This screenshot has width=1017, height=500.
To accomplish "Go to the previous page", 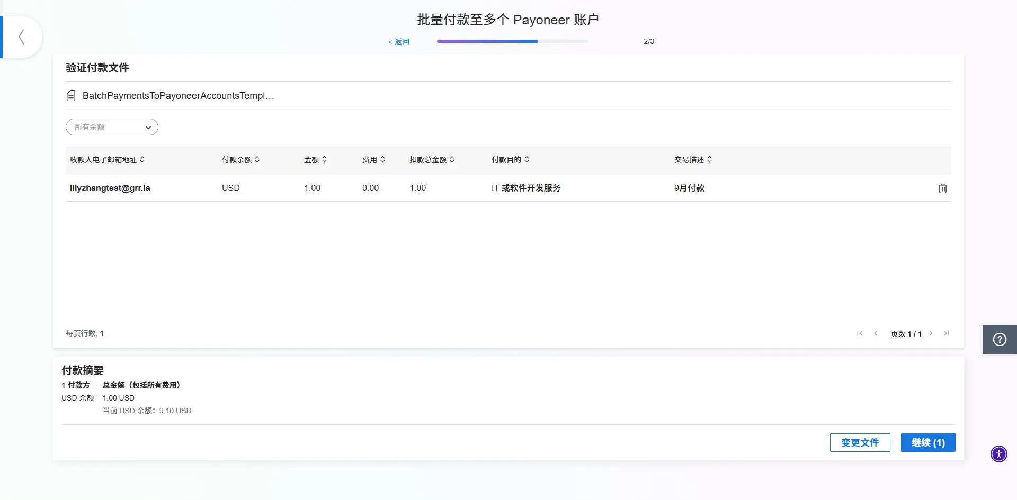I will (x=876, y=333).
